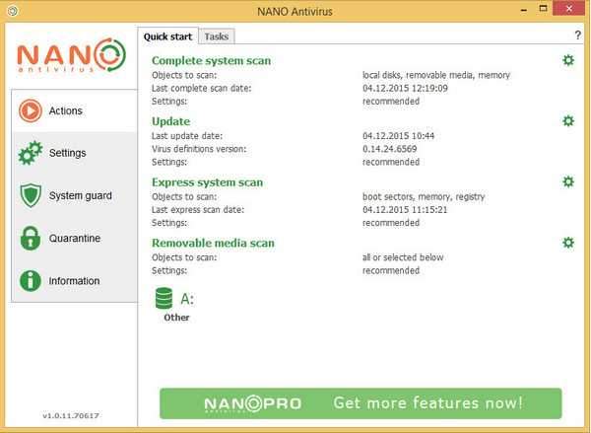Click last update date 04.12.2015 10:44
591x433 pixels.
click(x=398, y=135)
